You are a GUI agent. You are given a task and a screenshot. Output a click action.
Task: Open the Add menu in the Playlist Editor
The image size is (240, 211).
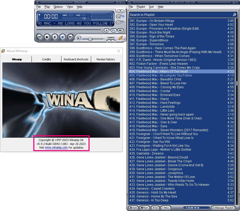click(133, 208)
